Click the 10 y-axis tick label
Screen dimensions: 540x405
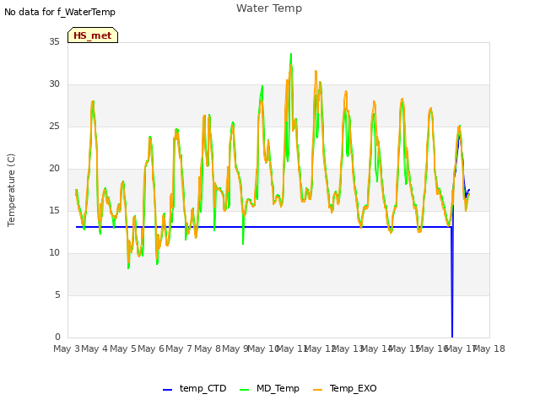[54, 253]
